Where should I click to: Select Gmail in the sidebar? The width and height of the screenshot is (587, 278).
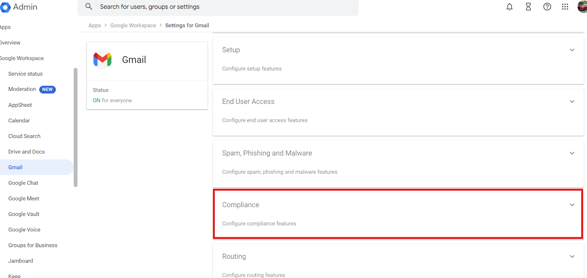click(37, 167)
